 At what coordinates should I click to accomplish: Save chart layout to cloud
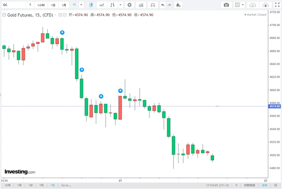[266, 5]
